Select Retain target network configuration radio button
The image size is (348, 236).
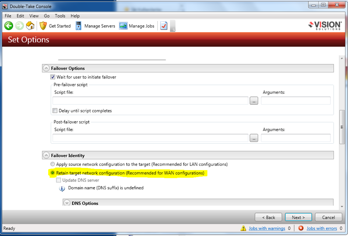pyautogui.click(x=52, y=173)
